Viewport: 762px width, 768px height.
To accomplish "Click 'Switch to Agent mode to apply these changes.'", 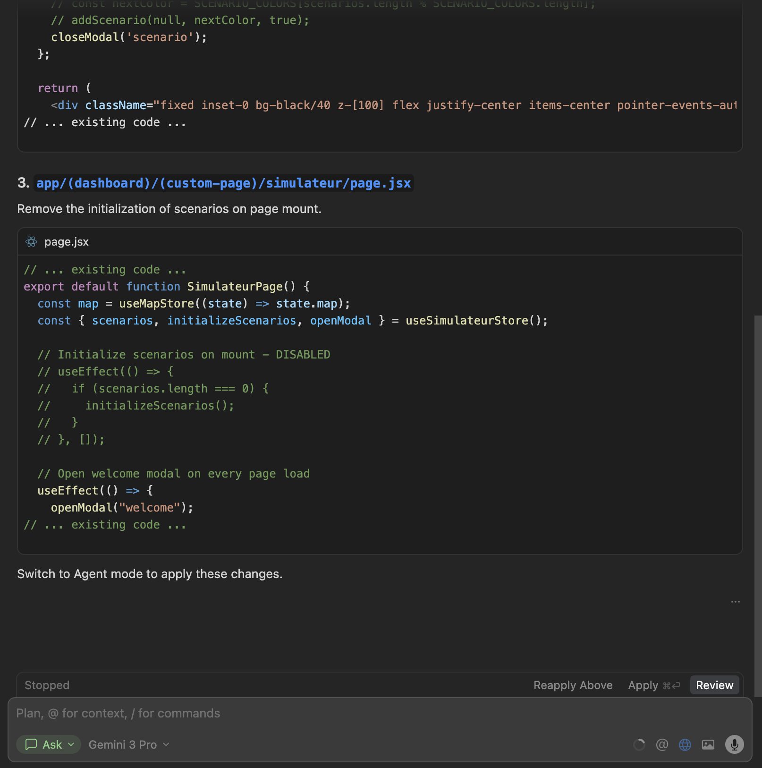I will point(150,574).
